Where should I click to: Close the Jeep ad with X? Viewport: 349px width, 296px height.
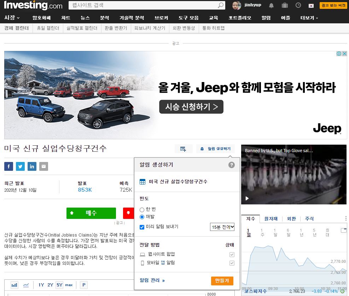[x=344, y=53]
